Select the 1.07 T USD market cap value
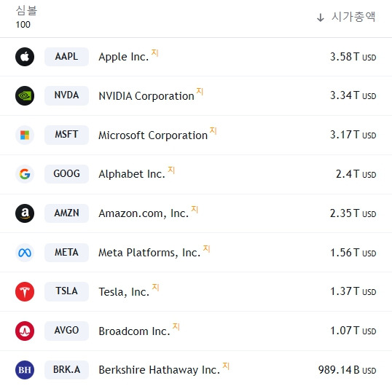 pos(353,331)
